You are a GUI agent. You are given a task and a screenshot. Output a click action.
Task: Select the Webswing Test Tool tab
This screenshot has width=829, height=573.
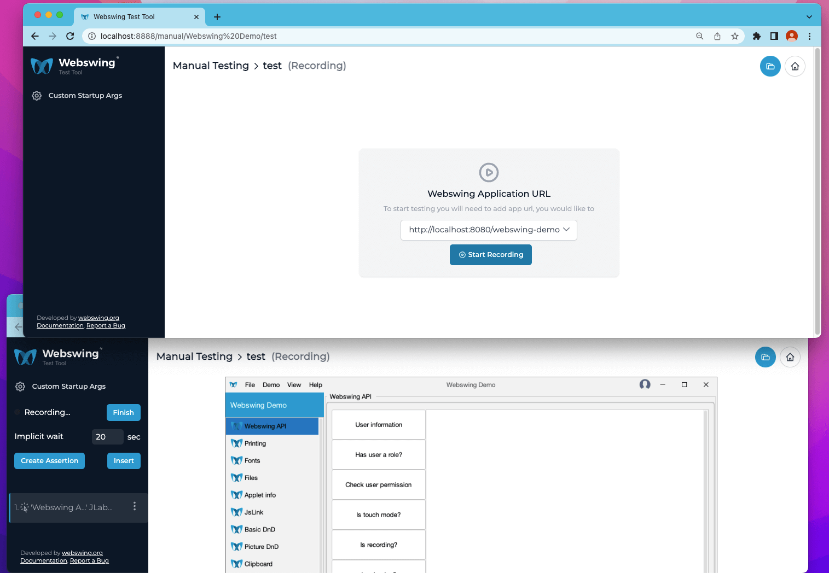click(140, 17)
